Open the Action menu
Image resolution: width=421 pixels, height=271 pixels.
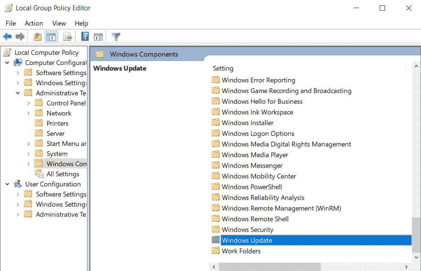(x=34, y=23)
